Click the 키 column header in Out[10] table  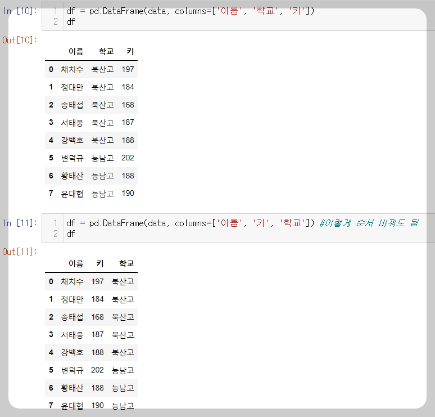130,51
